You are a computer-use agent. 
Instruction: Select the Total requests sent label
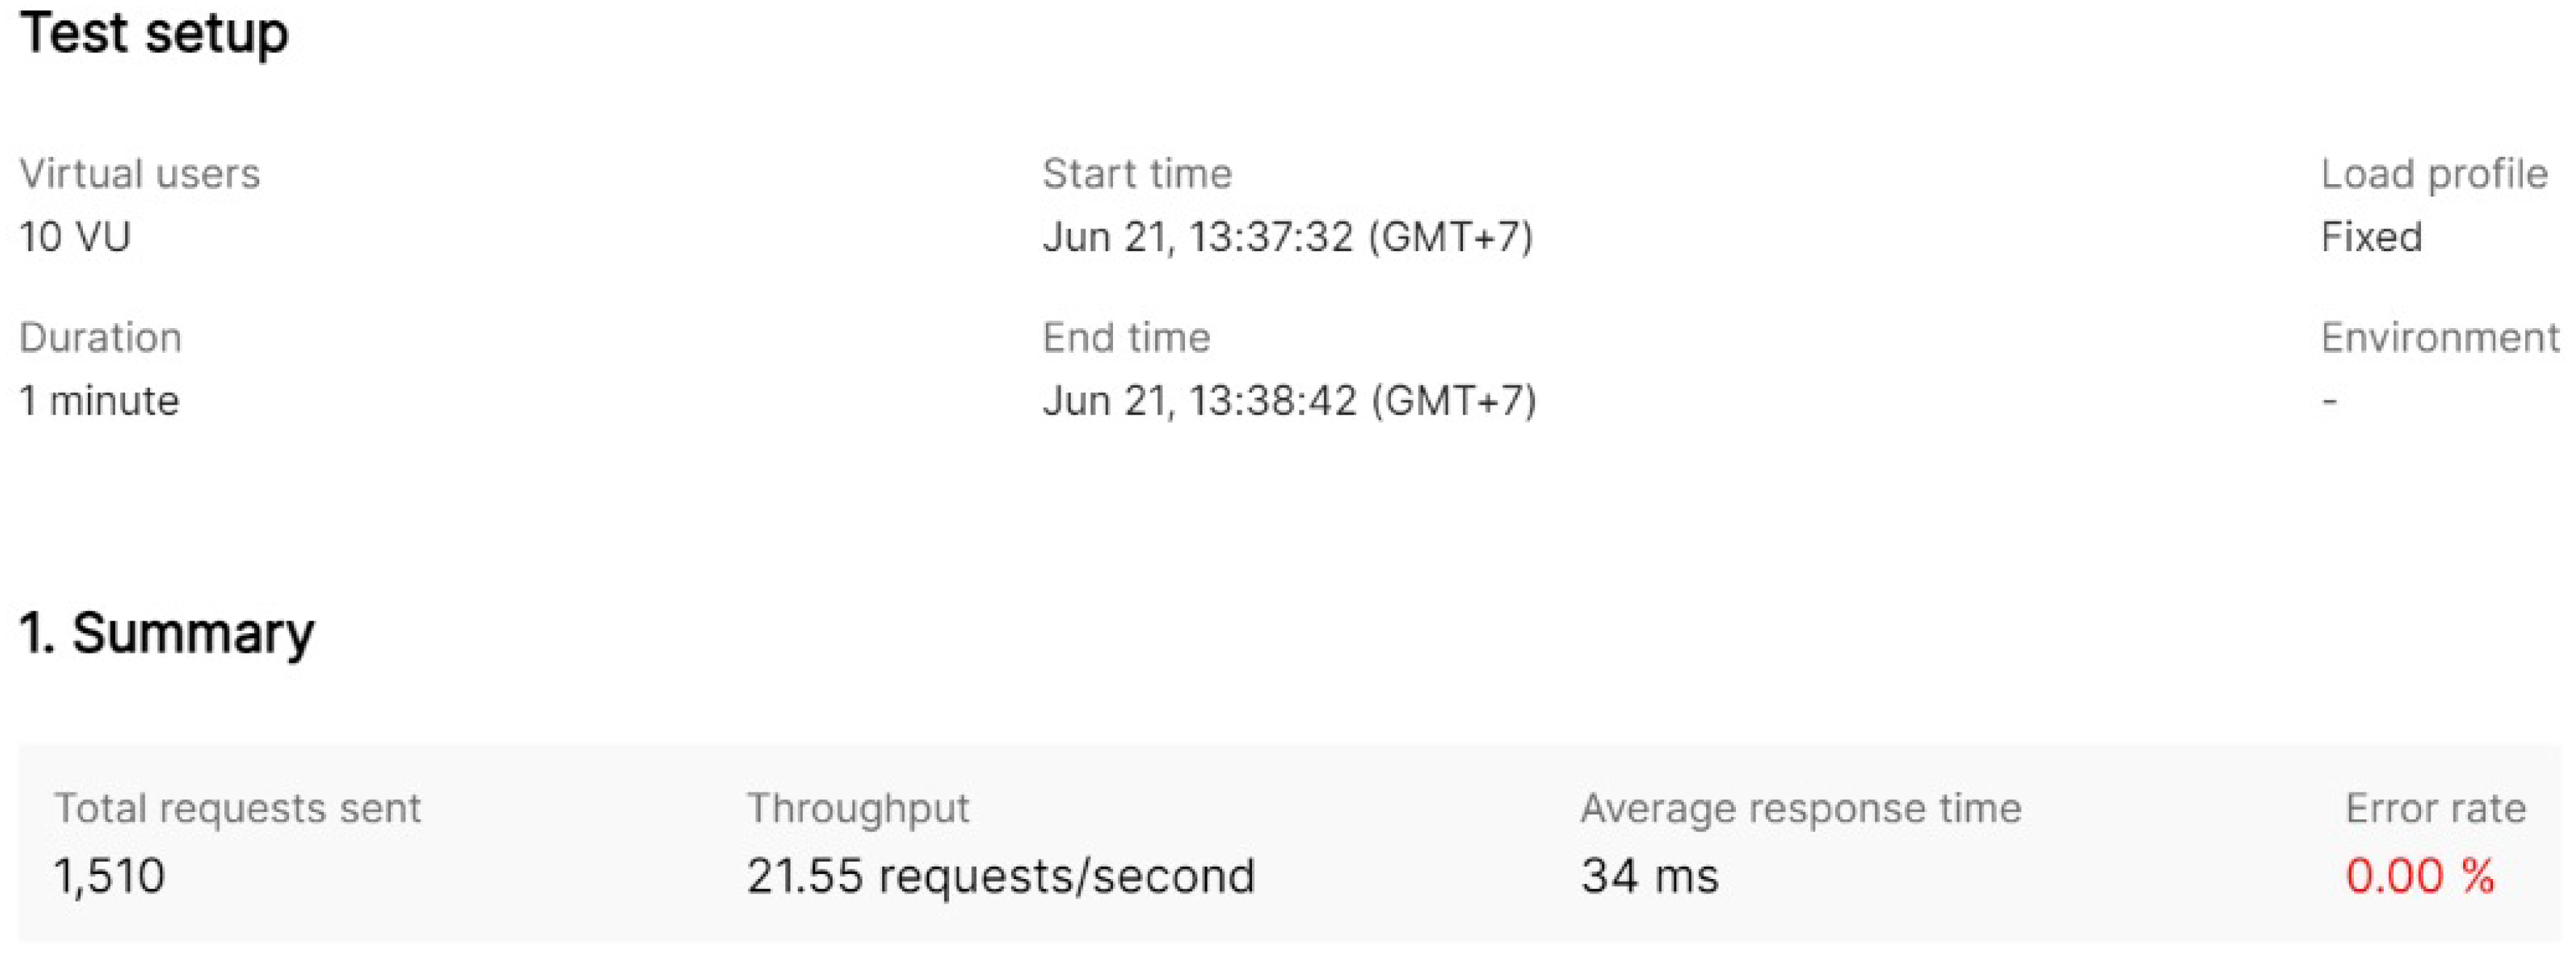coord(237,808)
